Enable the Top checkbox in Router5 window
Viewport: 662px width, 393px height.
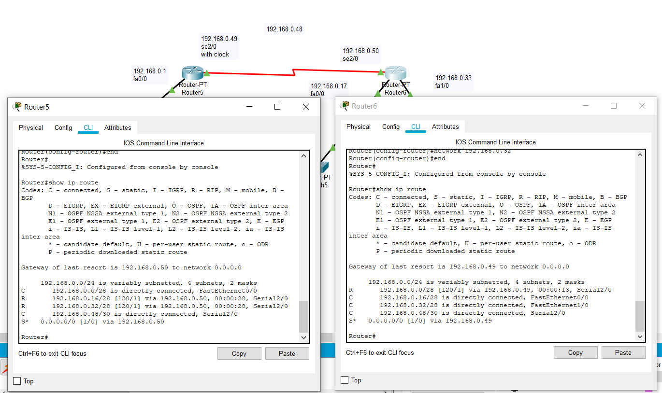tap(17, 381)
